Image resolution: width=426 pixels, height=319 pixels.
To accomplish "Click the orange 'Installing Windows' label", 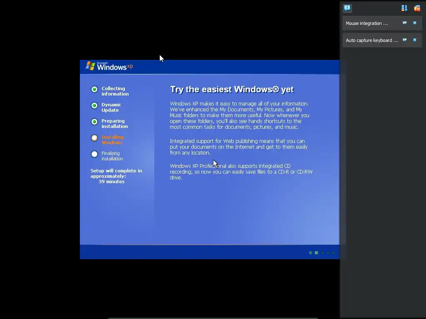I will (112, 140).
